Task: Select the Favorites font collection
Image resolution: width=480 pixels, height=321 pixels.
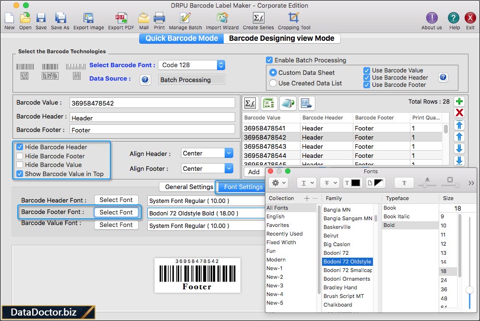Action: (277, 225)
